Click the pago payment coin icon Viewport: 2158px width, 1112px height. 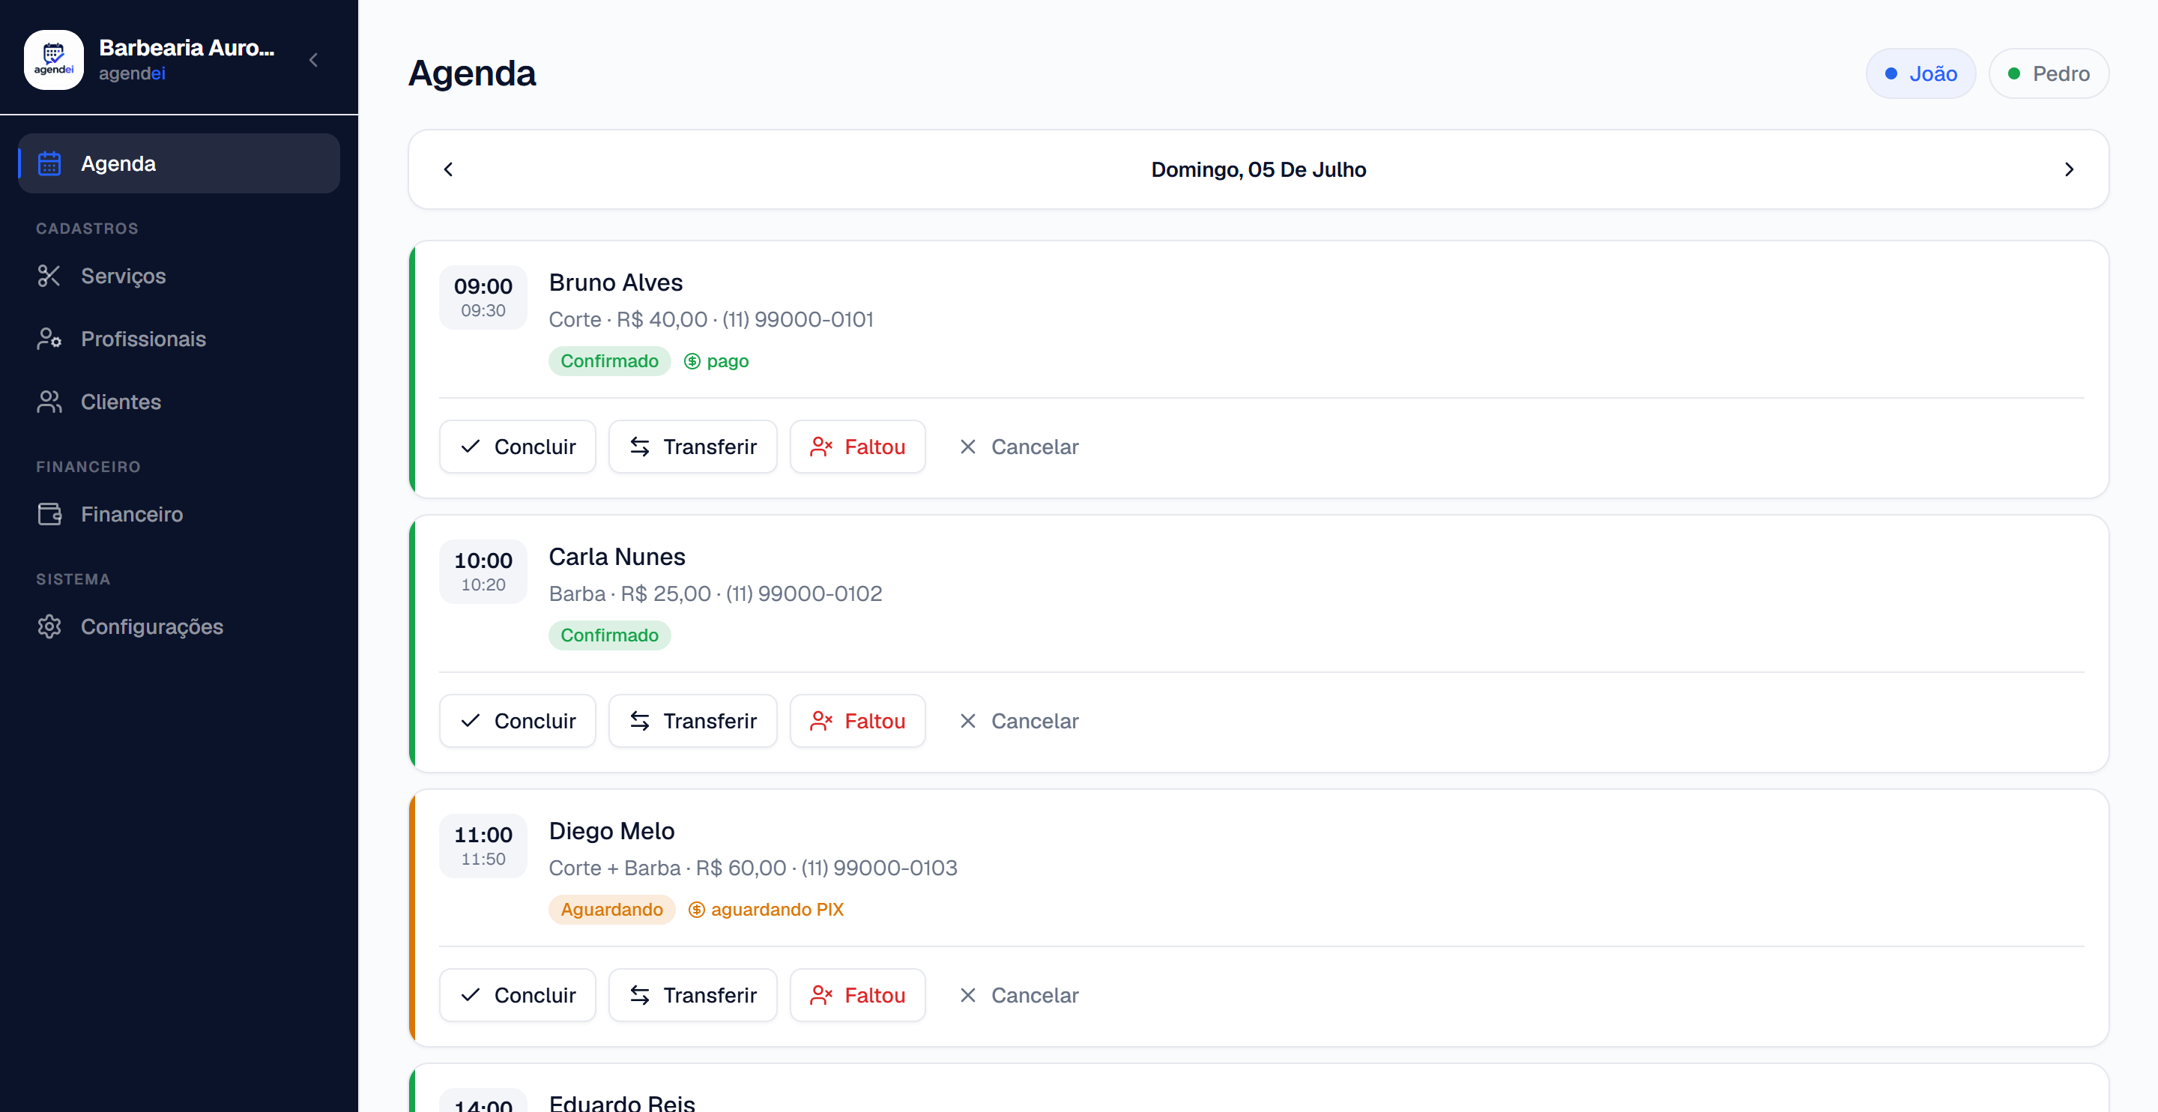pyautogui.click(x=692, y=361)
